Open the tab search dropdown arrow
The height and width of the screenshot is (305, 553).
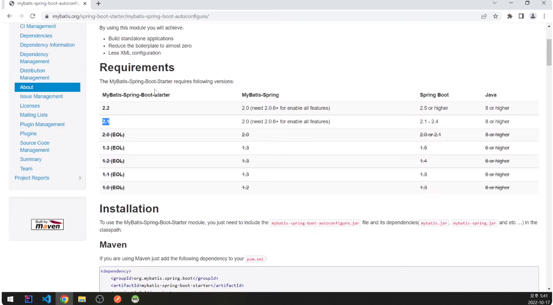pyautogui.click(x=495, y=3)
